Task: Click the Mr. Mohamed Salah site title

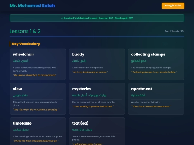Action: 32,6
